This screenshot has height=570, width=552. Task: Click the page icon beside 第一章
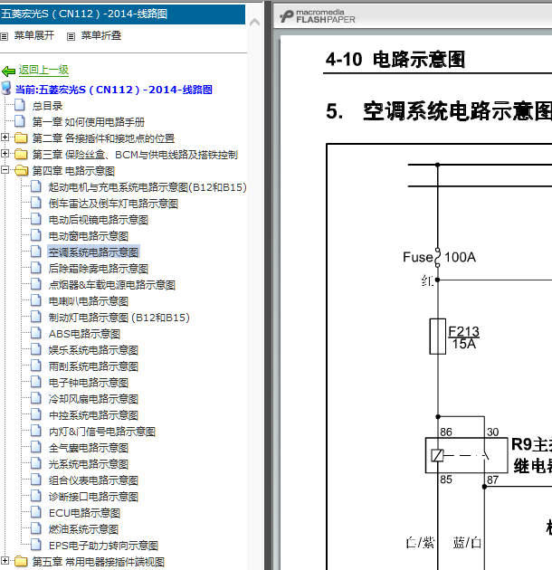tap(20, 121)
